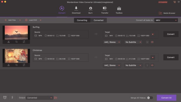Open the MKV output format dropdown
181x102 pixels.
point(166,20)
